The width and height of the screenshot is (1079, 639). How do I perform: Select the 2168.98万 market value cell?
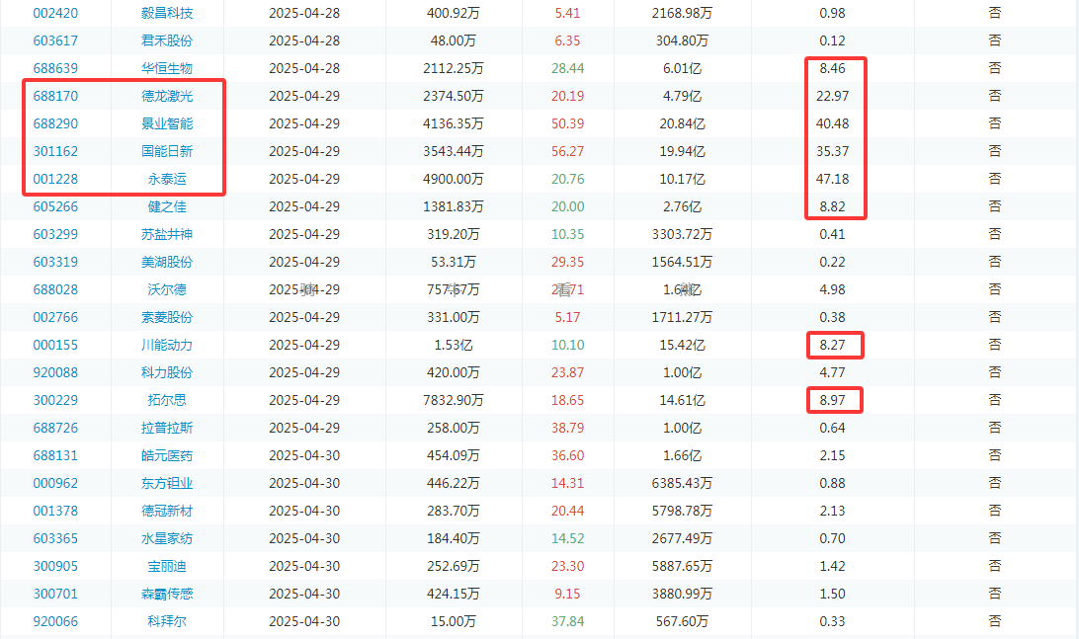[x=682, y=13]
